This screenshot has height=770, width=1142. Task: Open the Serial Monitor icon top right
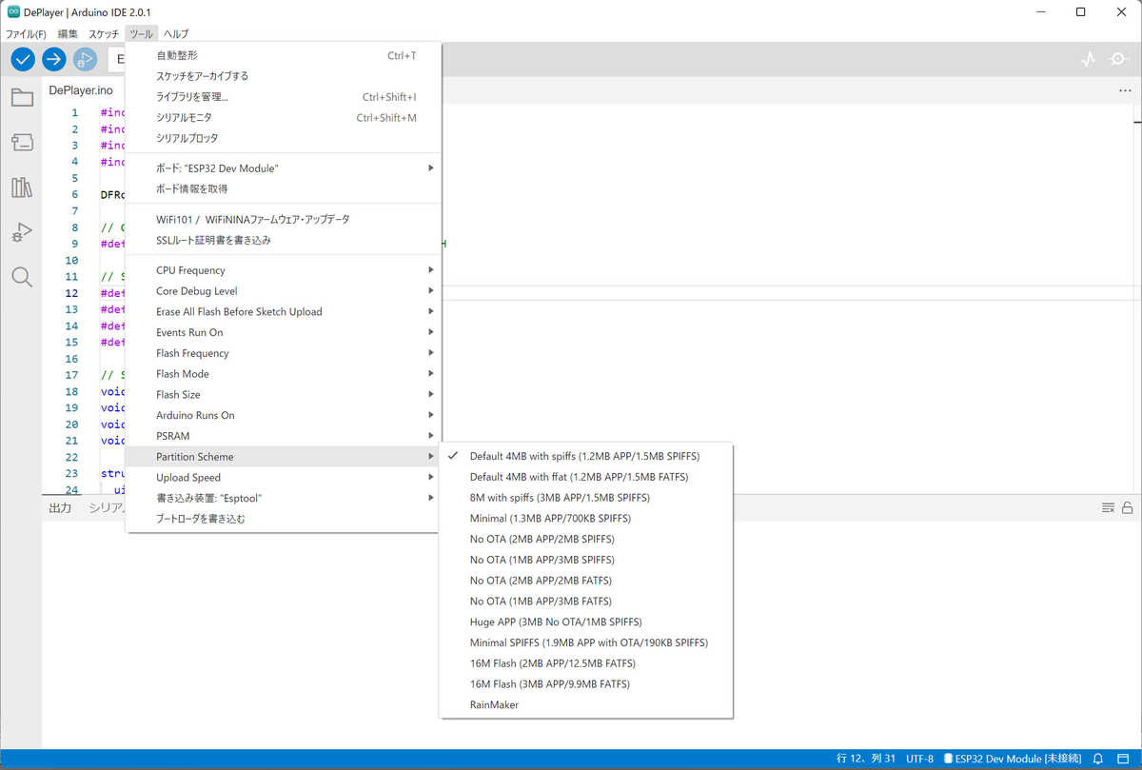(x=1119, y=59)
